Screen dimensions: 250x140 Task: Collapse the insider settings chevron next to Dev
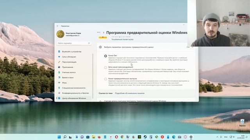192,47
